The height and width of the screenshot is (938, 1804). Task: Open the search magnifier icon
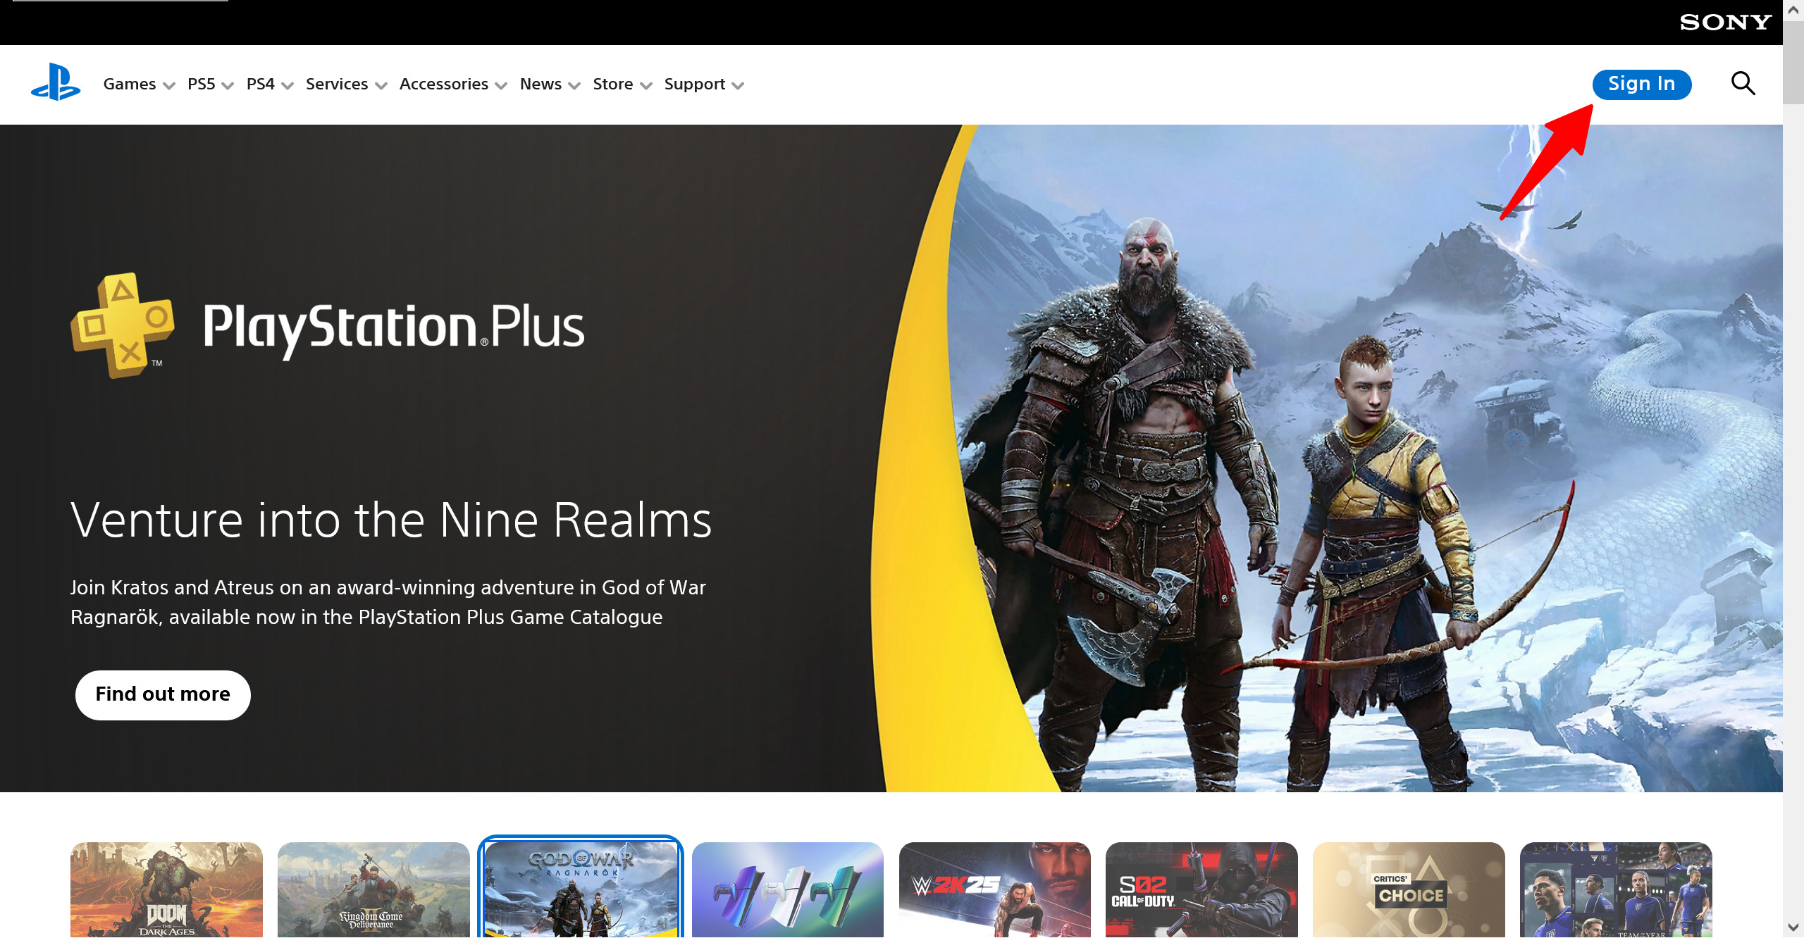(1743, 84)
